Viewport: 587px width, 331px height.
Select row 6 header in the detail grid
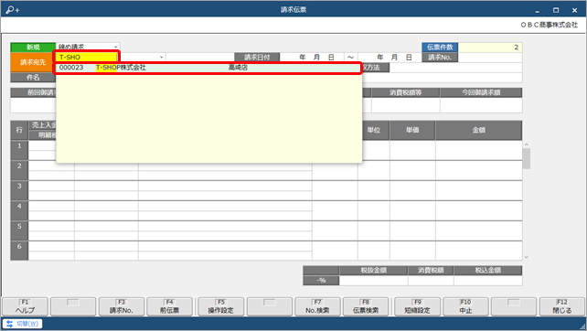pyautogui.click(x=19, y=251)
